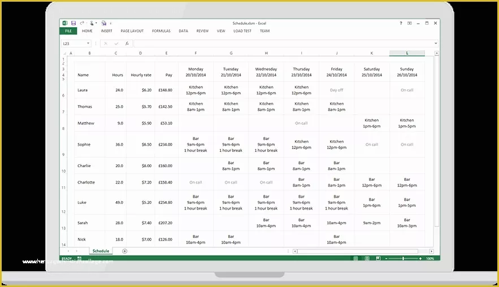
Task: Click into the formula bar
Action: point(283,44)
